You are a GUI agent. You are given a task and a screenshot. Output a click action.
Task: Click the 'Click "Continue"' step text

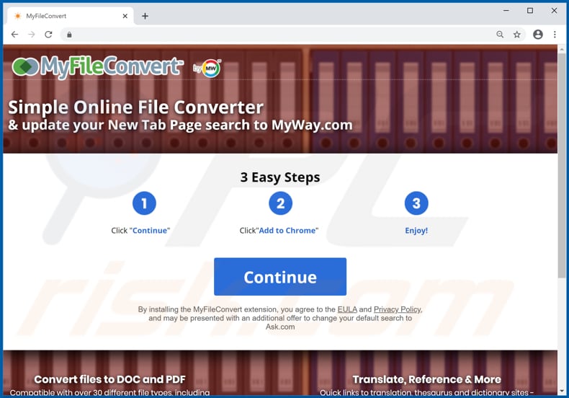(140, 231)
